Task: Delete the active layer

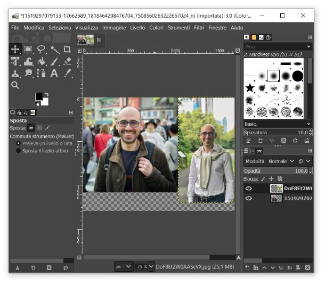Action: point(307,267)
